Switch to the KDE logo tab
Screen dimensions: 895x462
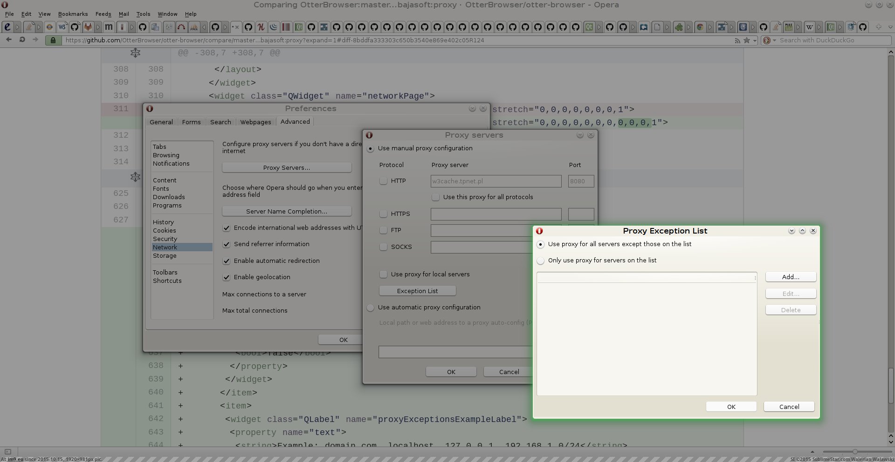click(743, 27)
